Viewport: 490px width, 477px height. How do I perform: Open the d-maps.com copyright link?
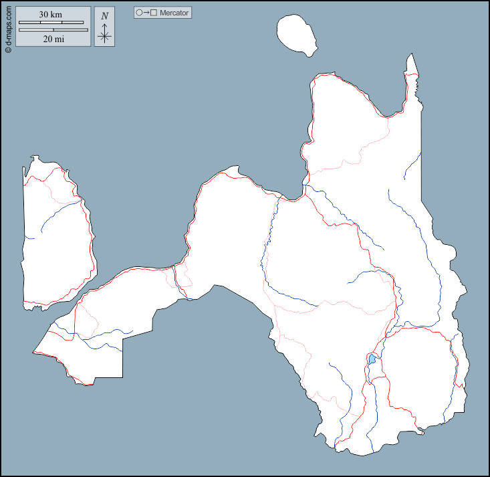pyautogui.click(x=8, y=28)
